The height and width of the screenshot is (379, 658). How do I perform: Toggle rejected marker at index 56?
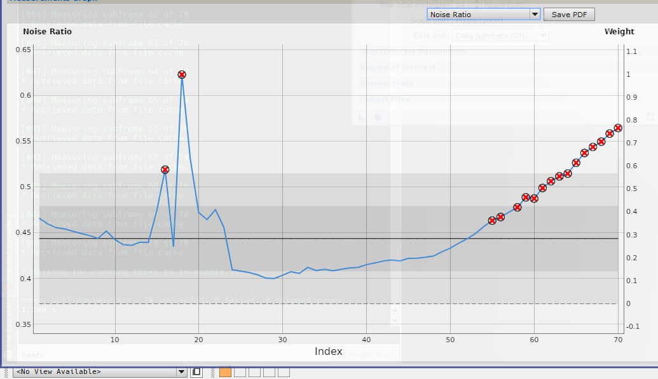pyautogui.click(x=500, y=217)
